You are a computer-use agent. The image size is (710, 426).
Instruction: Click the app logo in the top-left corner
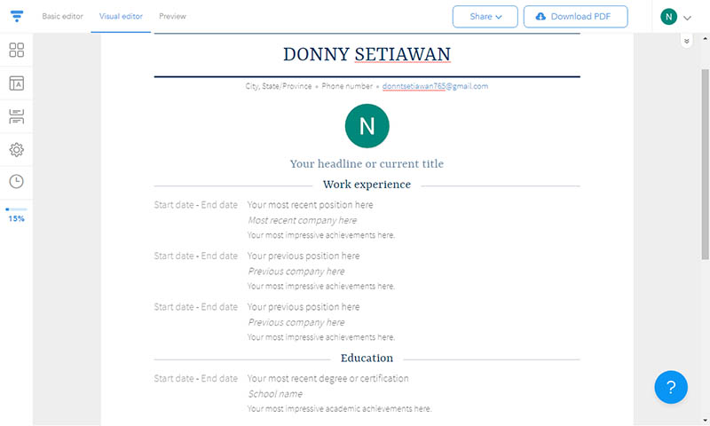(17, 16)
